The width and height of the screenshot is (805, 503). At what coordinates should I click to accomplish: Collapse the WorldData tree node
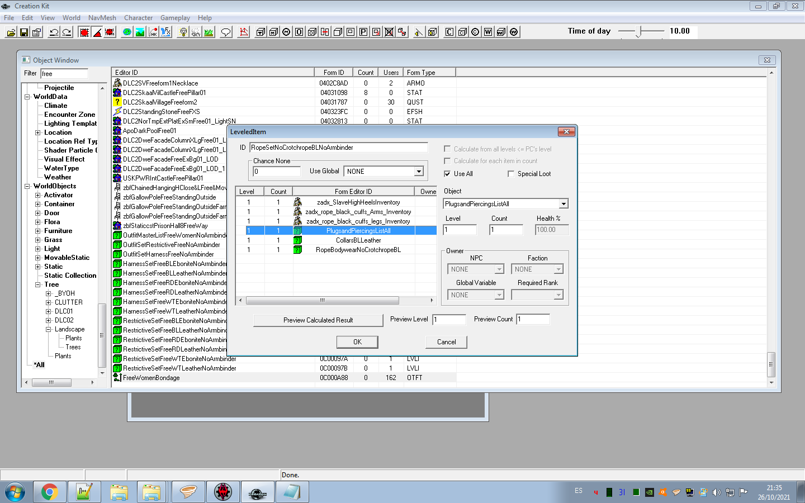tap(27, 97)
